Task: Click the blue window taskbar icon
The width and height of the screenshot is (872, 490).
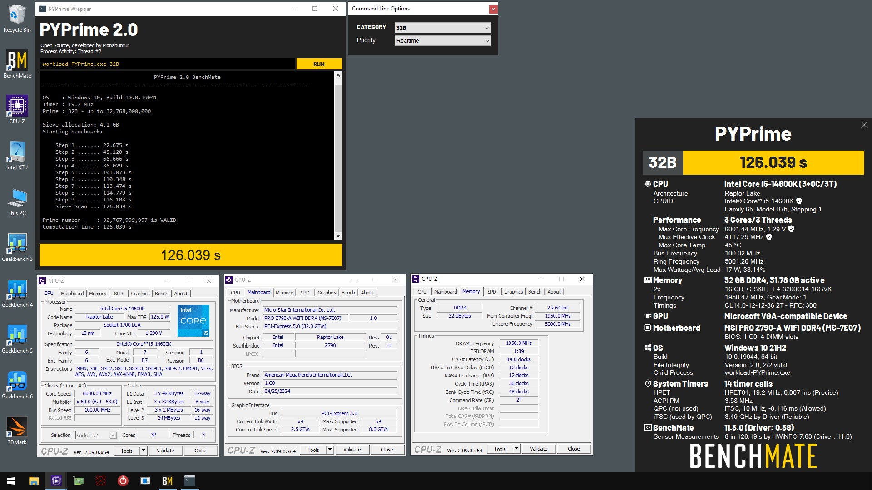Action: pyautogui.click(x=145, y=481)
